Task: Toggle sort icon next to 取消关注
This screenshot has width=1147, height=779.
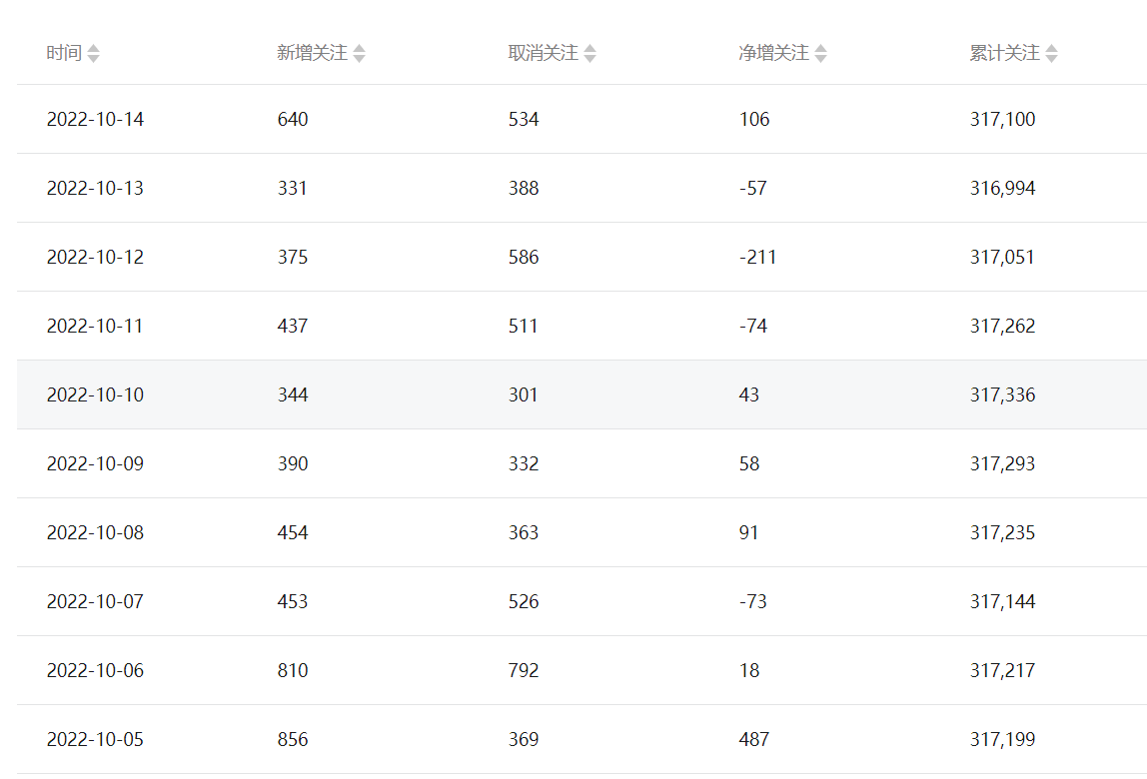Action: [590, 54]
